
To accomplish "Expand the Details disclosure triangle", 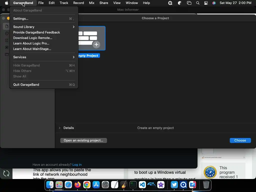I will coord(59,128).
